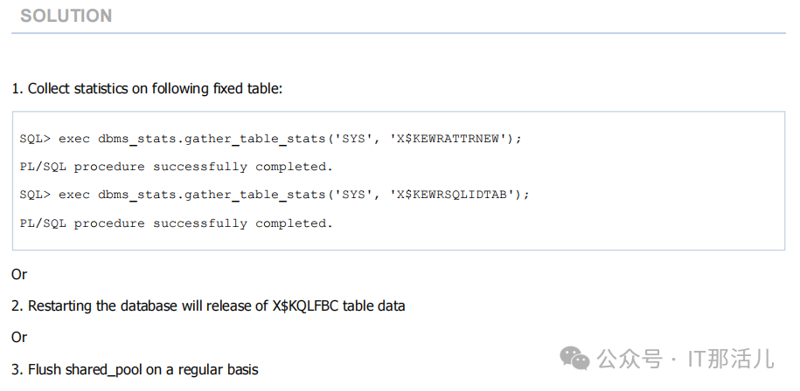Click the X$KEWRATTRNEW table name in the code
The image size is (800, 391).
click(x=452, y=138)
